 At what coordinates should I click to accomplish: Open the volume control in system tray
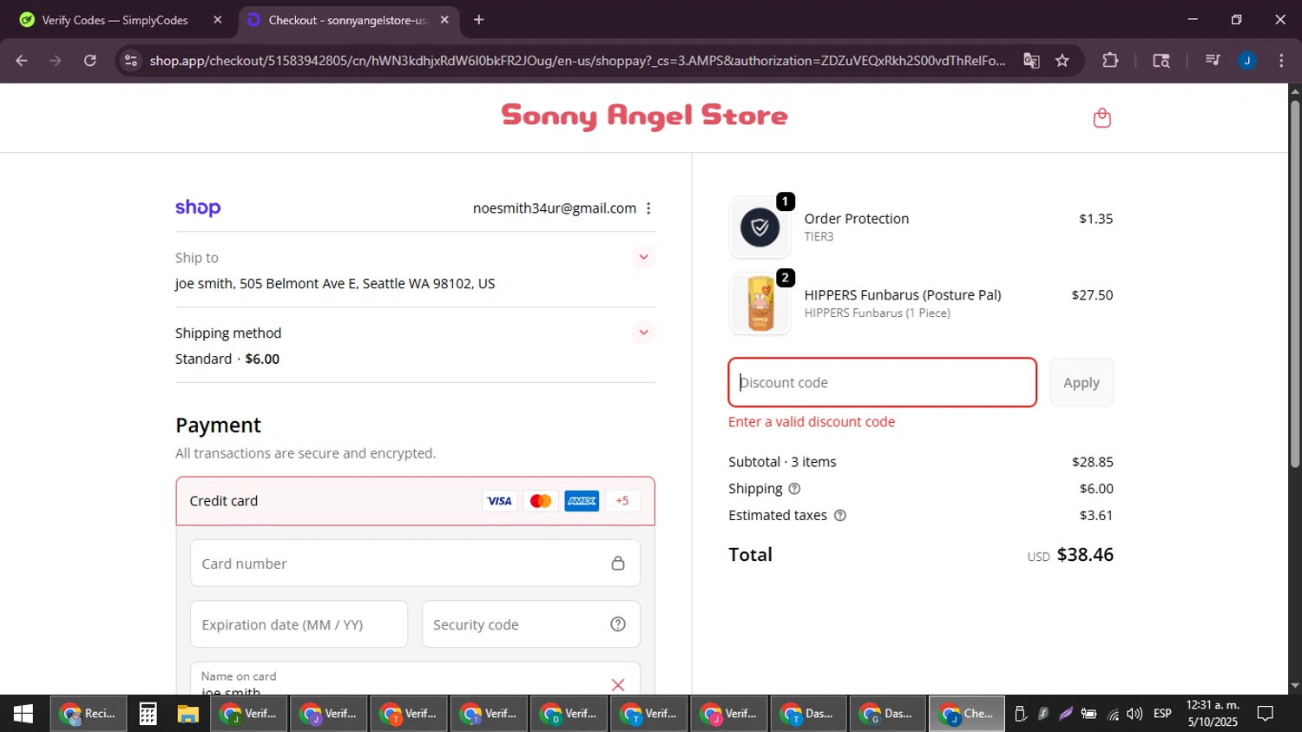(x=1134, y=714)
